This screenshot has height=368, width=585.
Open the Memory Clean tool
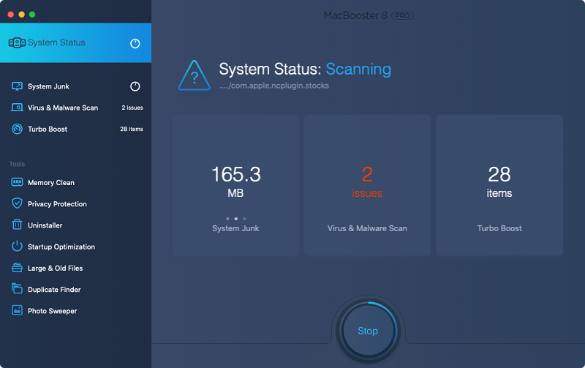pyautogui.click(x=76, y=182)
